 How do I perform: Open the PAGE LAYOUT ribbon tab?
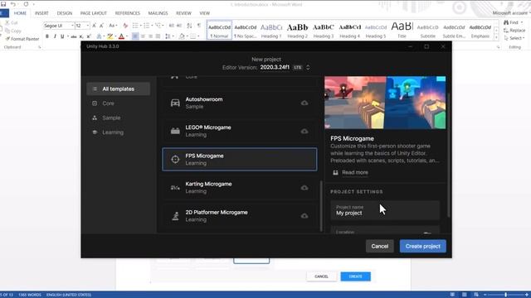[x=94, y=13]
